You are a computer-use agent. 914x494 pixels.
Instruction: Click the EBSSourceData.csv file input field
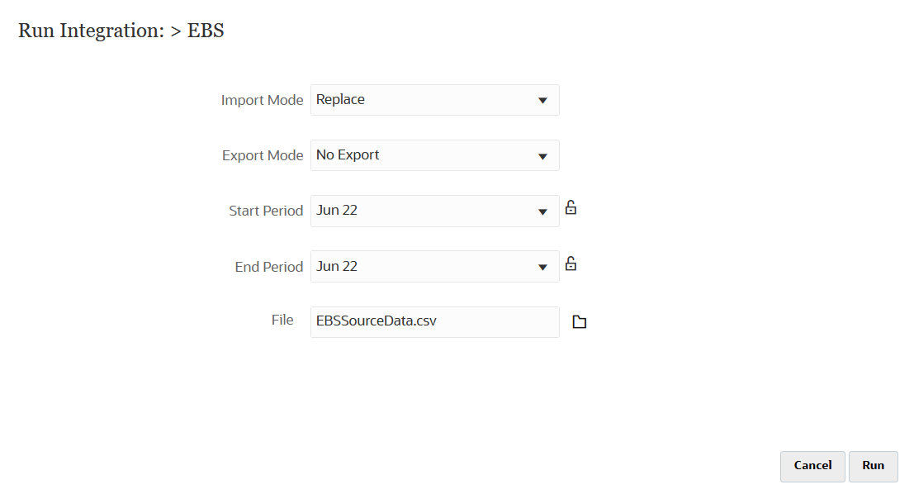[x=434, y=321]
